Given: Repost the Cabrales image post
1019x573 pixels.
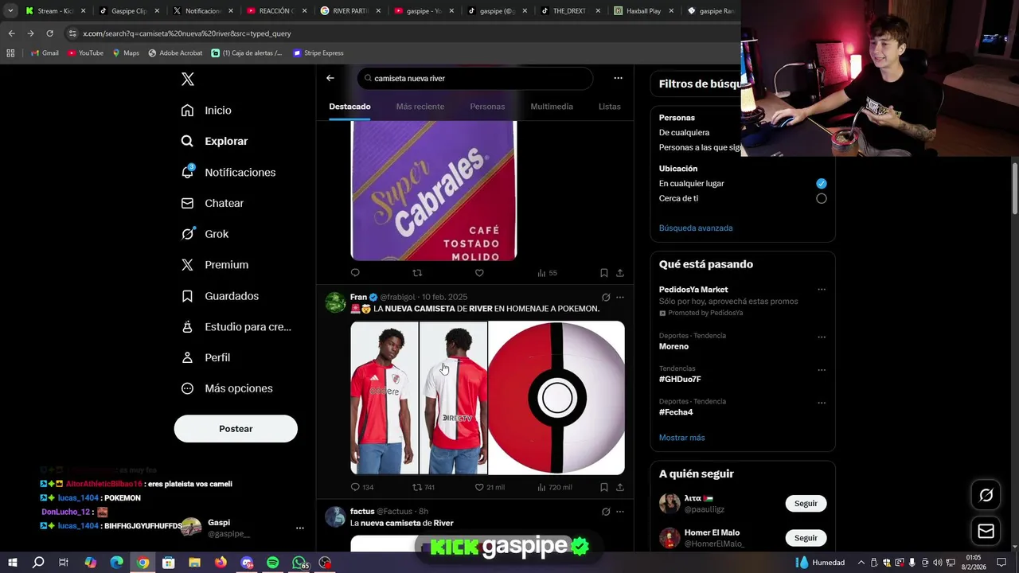Looking at the screenshot, I should click(417, 273).
